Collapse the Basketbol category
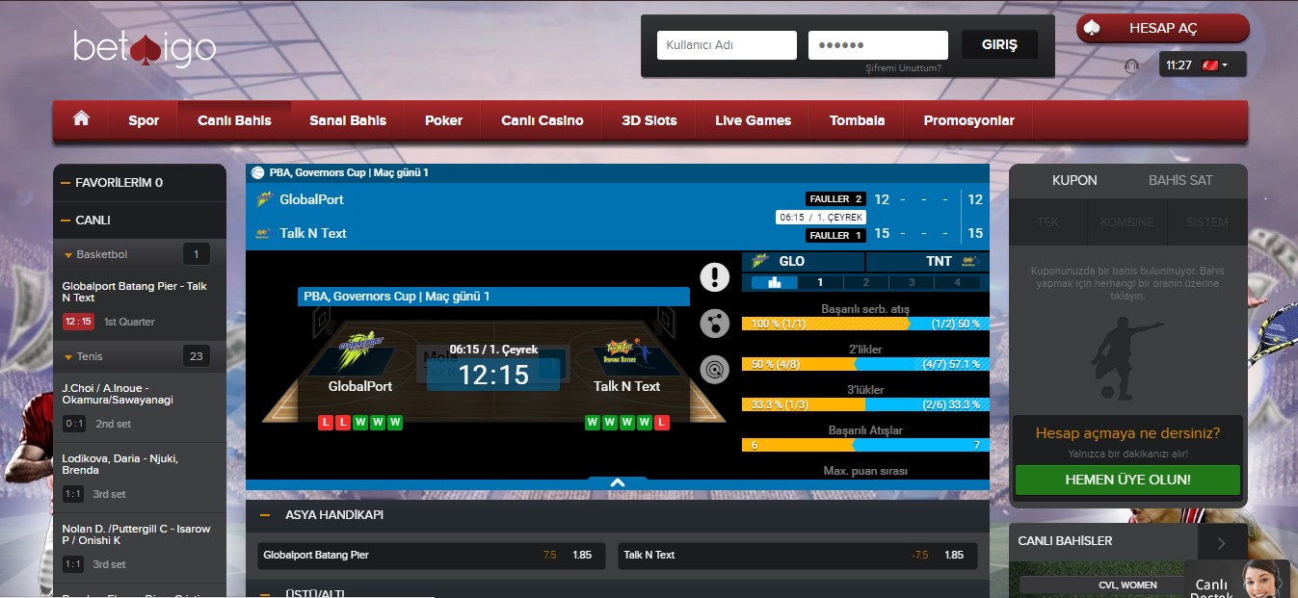This screenshot has width=1298, height=598. pyautogui.click(x=68, y=255)
